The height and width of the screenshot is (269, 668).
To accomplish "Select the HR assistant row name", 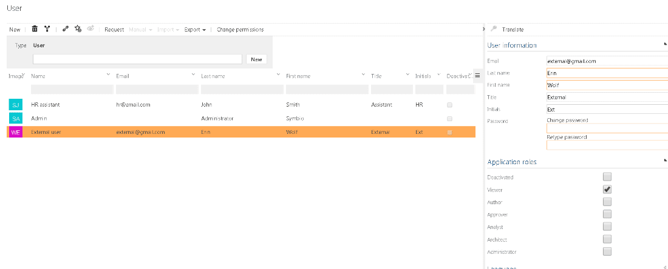I will click(x=45, y=105).
